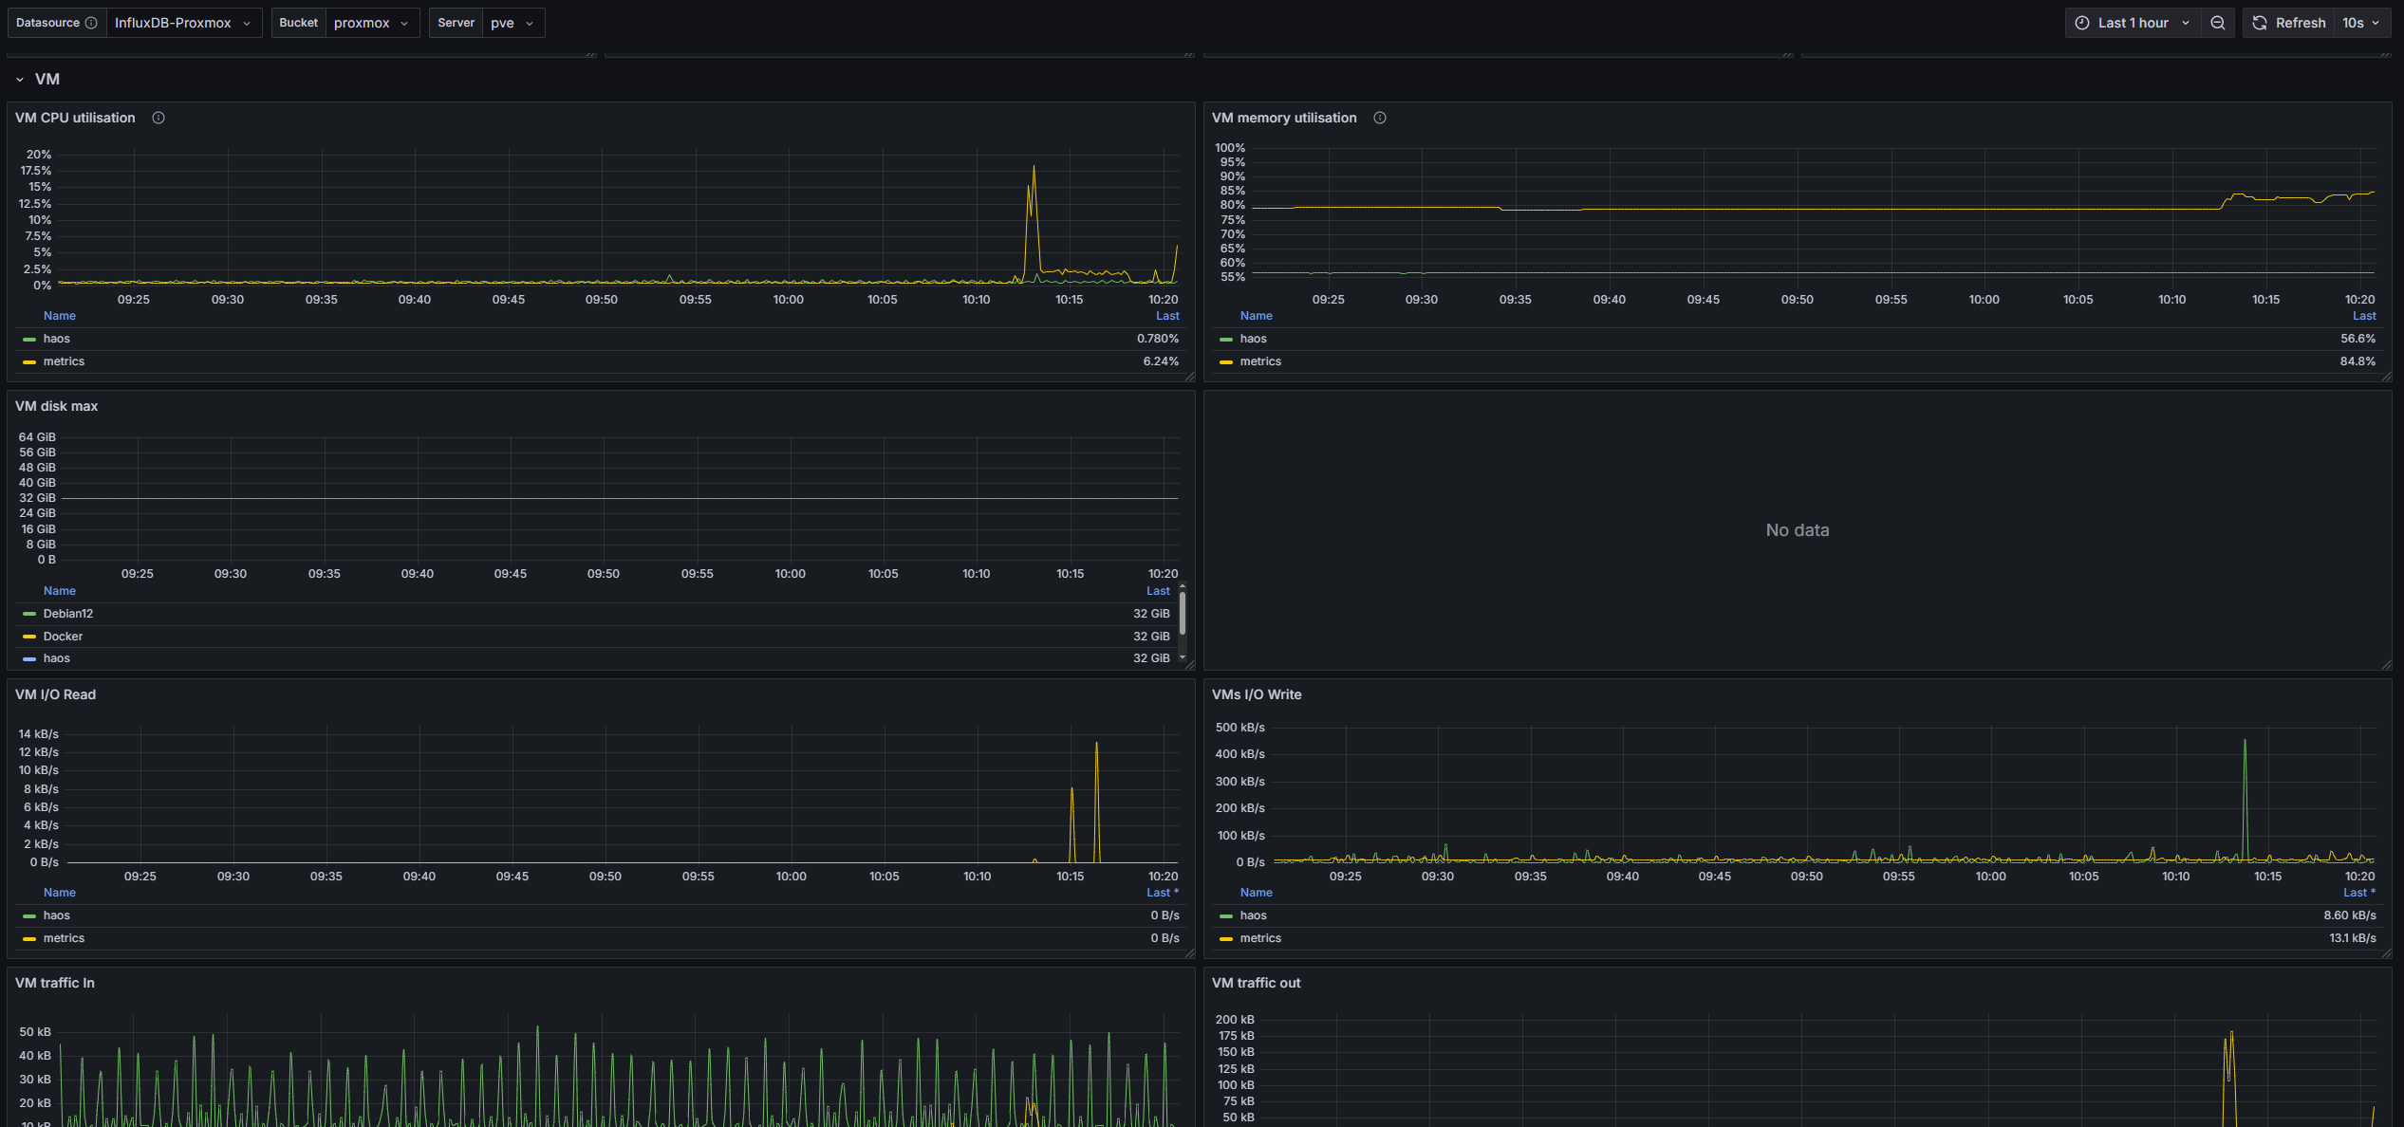Viewport: 2404px width, 1127px height.
Task: Click the zoom out time range icon
Action: tap(2217, 23)
